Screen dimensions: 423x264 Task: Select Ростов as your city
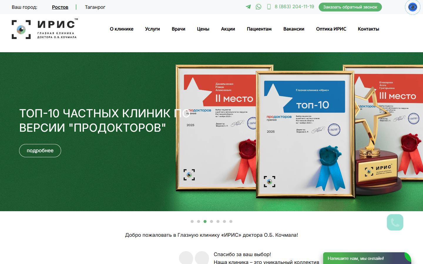60,7
